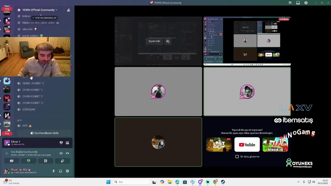
Task: Open noise suppression waveform icon
Action: point(61,153)
